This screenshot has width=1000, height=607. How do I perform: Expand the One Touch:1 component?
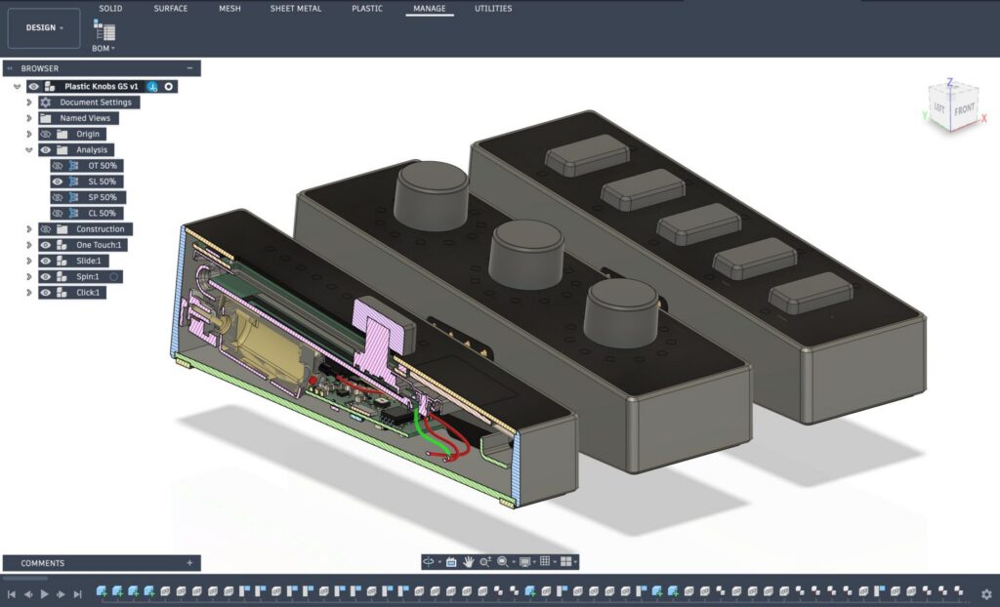[x=28, y=245]
